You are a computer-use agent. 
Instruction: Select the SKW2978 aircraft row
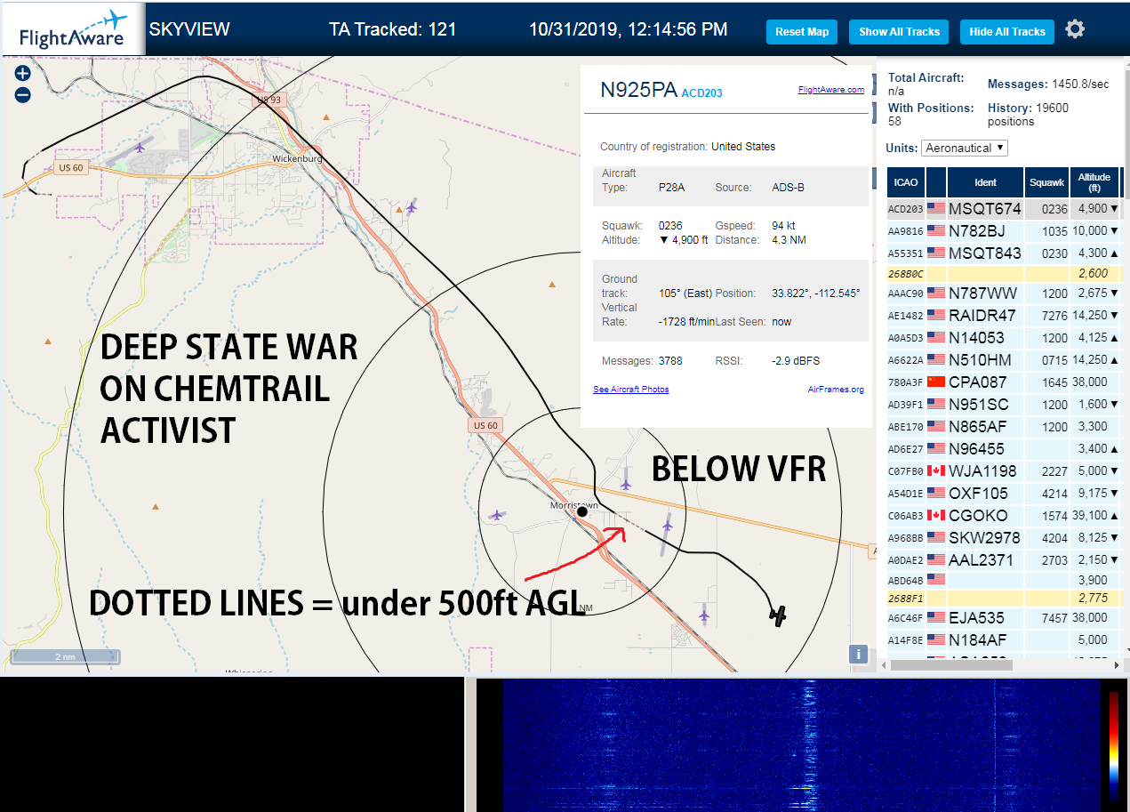[x=1004, y=537]
